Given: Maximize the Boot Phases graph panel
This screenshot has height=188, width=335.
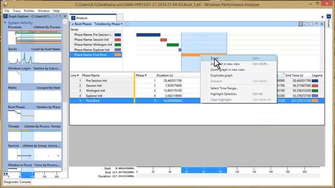Looking at the screenshot, I should click(316, 24).
